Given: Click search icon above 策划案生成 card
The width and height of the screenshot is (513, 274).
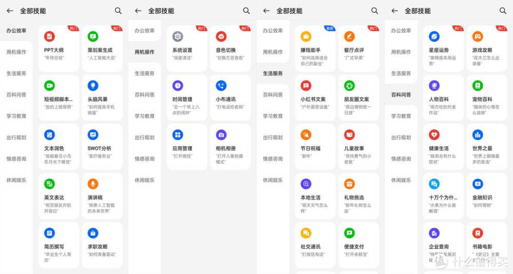Looking at the screenshot, I should [118, 11].
